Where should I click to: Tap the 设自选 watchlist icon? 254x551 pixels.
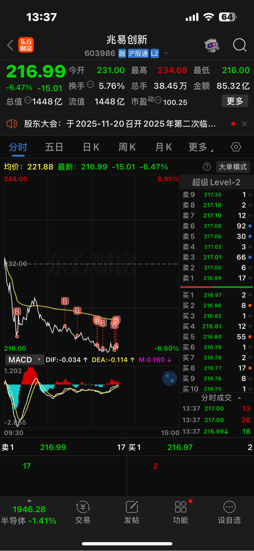tap(229, 513)
